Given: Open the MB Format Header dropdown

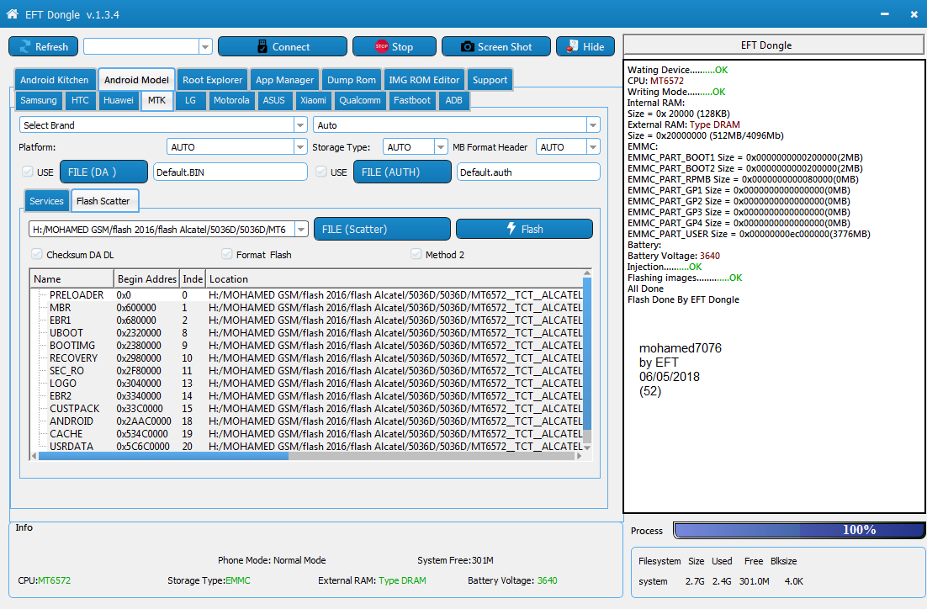Looking at the screenshot, I should 593,146.
